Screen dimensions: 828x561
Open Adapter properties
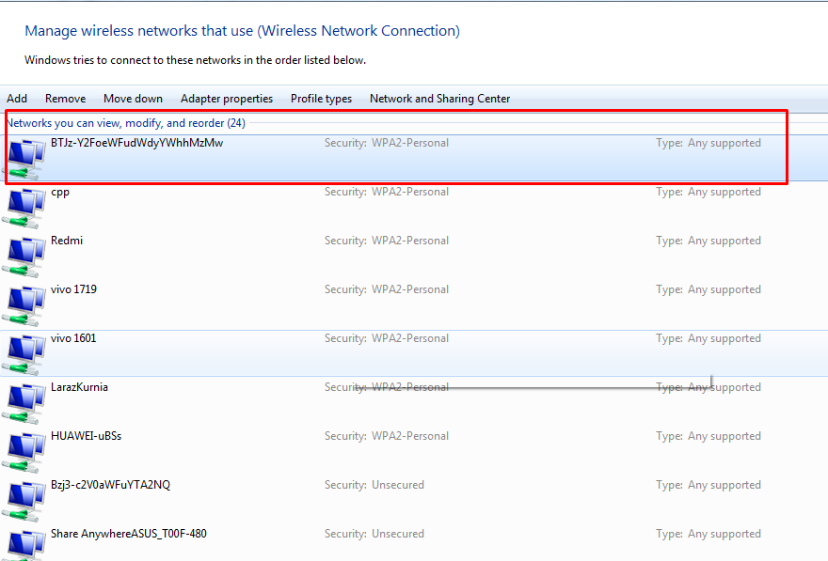[x=227, y=99]
